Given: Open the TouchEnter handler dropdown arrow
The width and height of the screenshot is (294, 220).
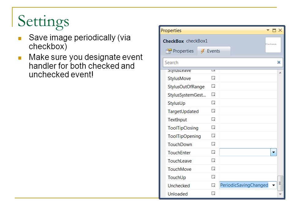Looking at the screenshot, I should tap(273, 152).
